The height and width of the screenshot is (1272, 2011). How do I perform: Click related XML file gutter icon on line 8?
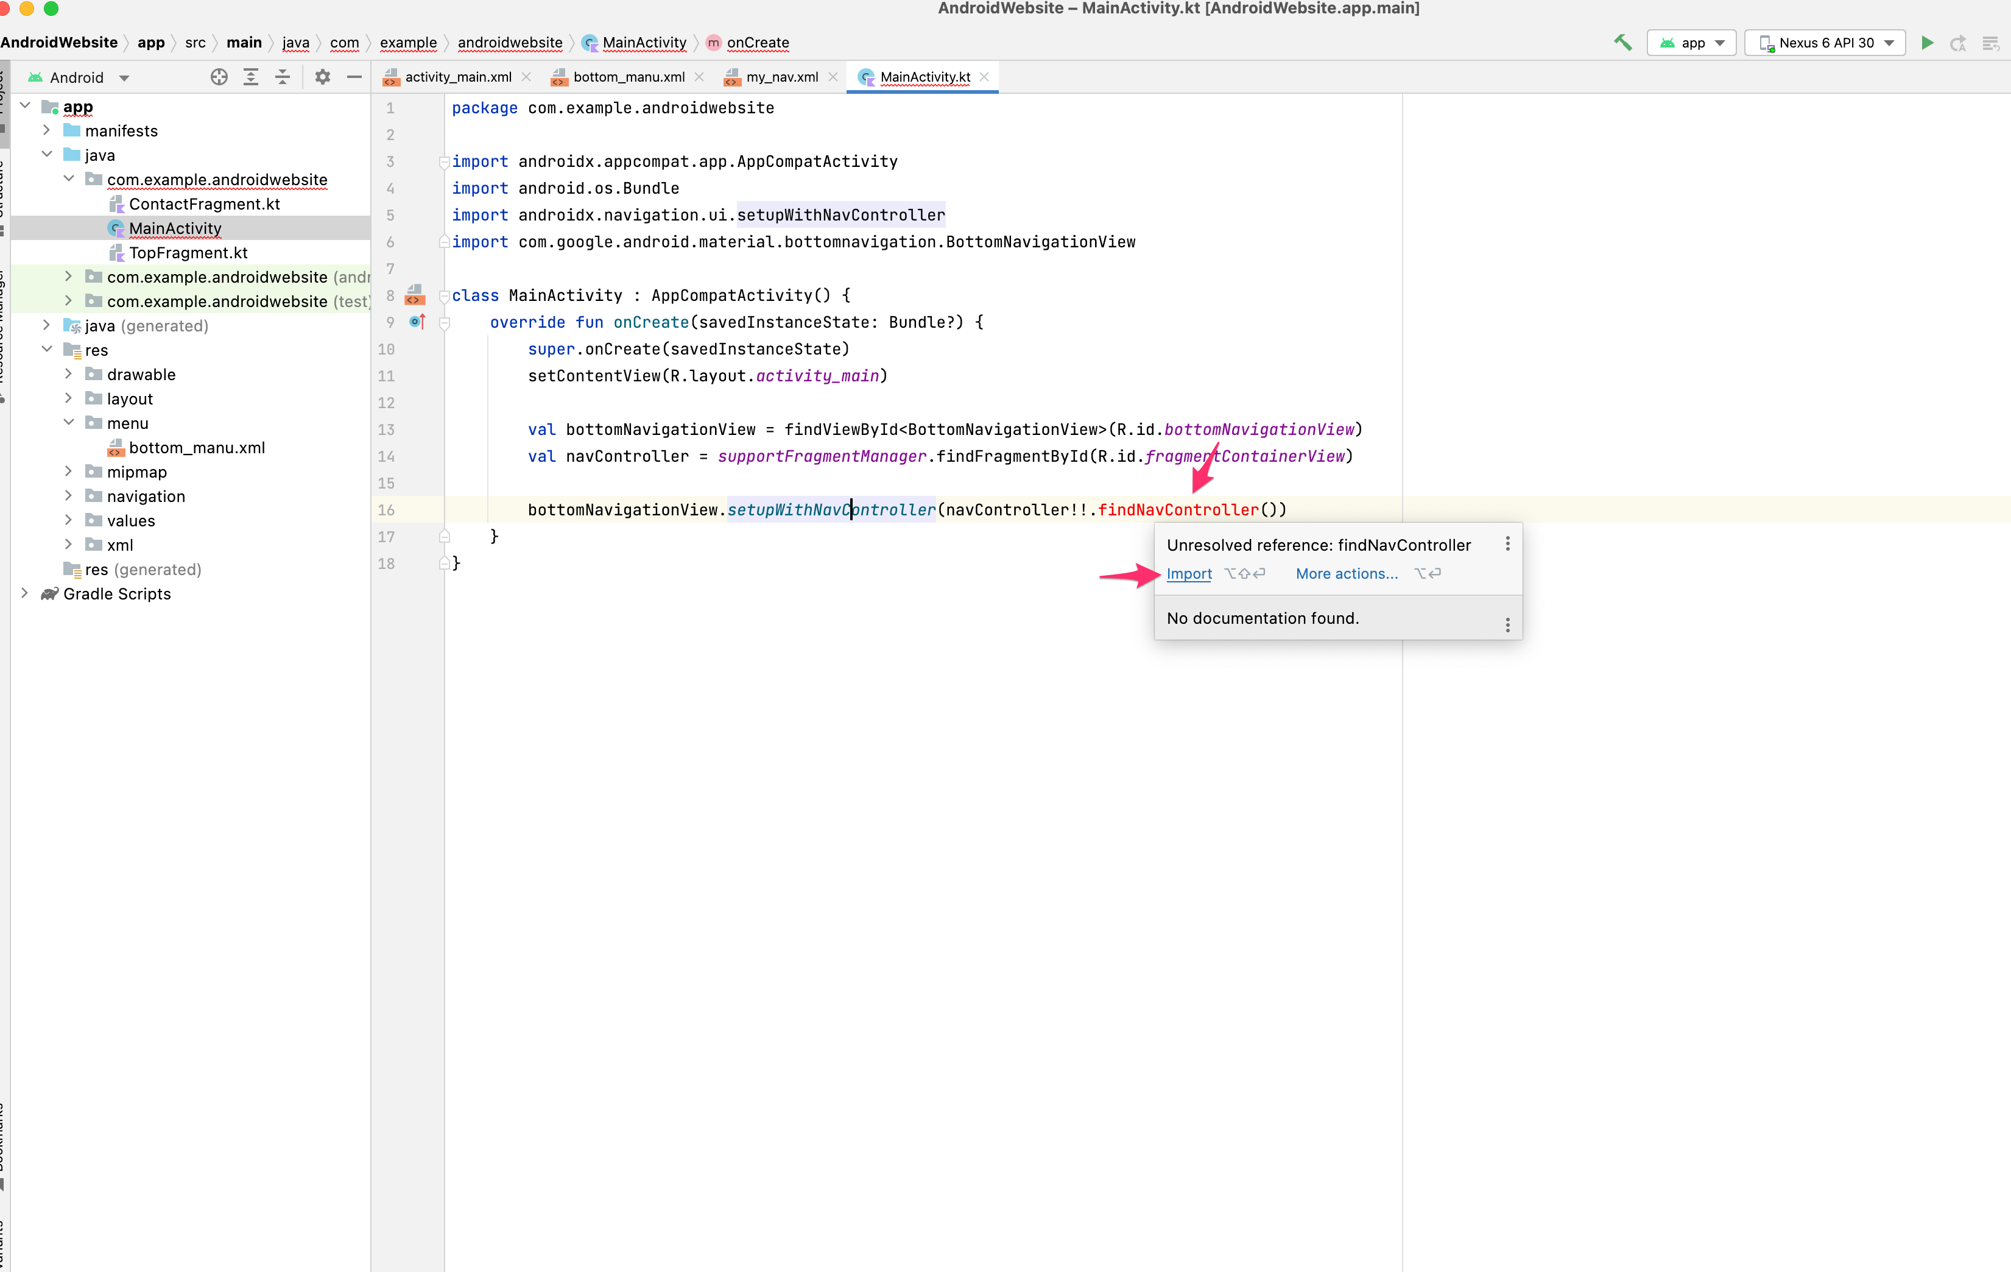(414, 295)
